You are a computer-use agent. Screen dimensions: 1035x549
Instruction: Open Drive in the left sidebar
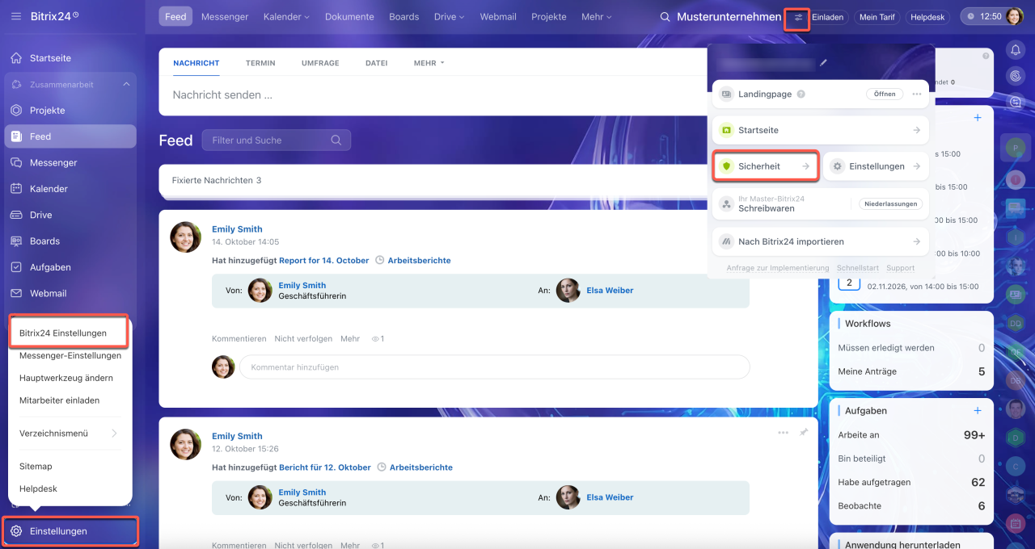click(70, 215)
